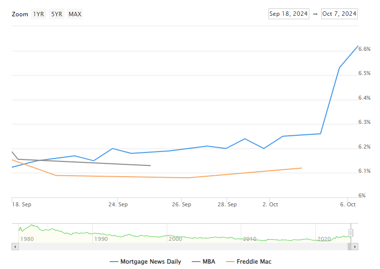This screenshot has height=269, width=380.
Task: Click the gray MBA legend line marker
Action: pyautogui.click(x=194, y=262)
